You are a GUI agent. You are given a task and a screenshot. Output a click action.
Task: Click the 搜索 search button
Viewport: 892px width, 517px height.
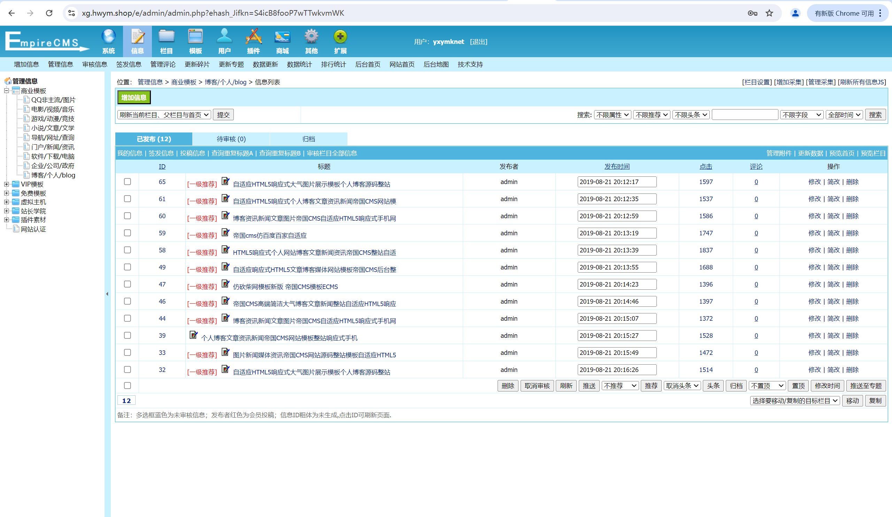[875, 115]
